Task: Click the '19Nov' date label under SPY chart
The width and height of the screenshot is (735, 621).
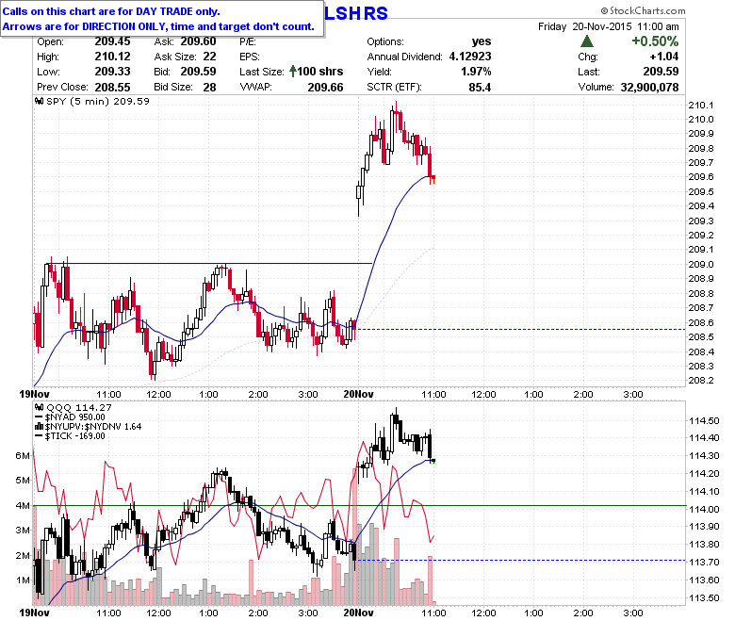Action: coord(34,394)
